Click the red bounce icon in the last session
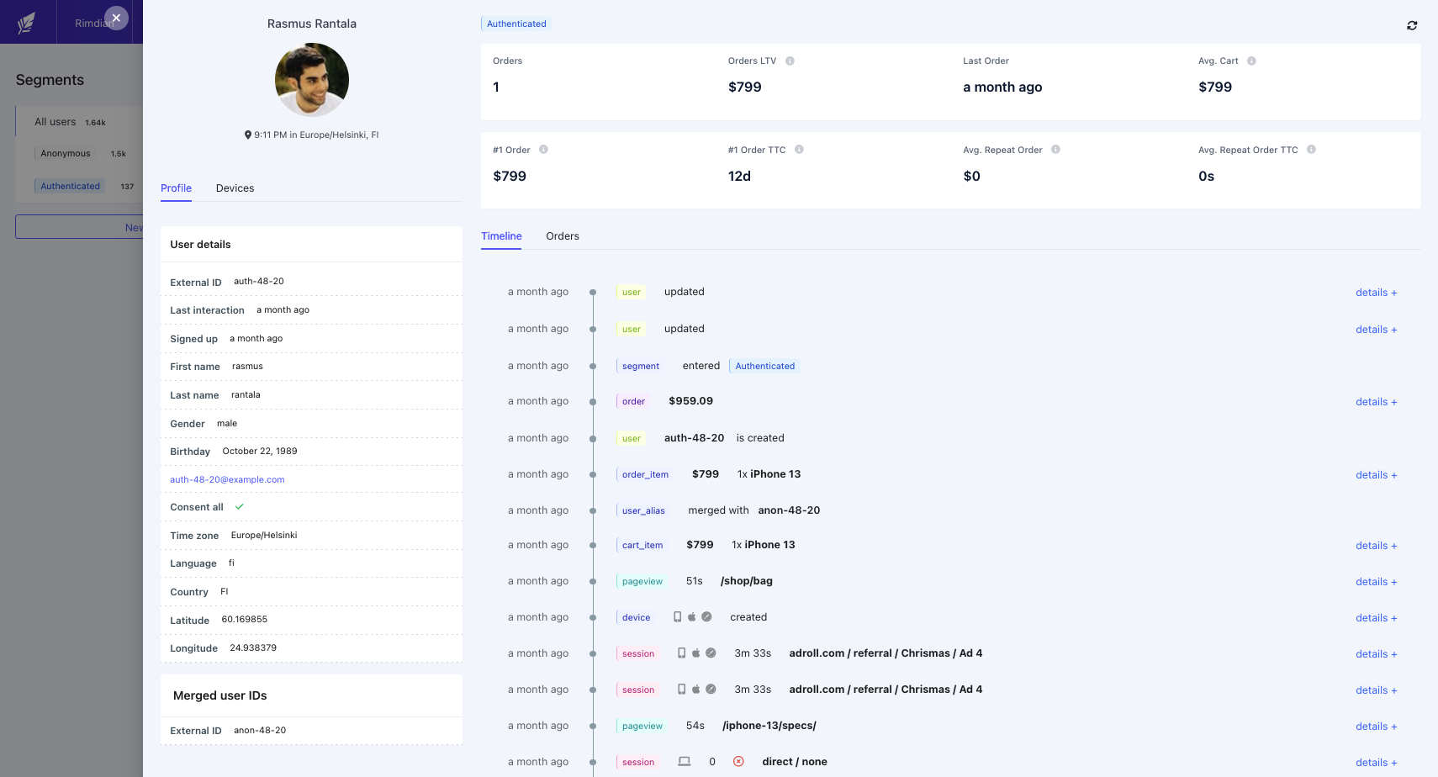The height and width of the screenshot is (777, 1438). 738,761
